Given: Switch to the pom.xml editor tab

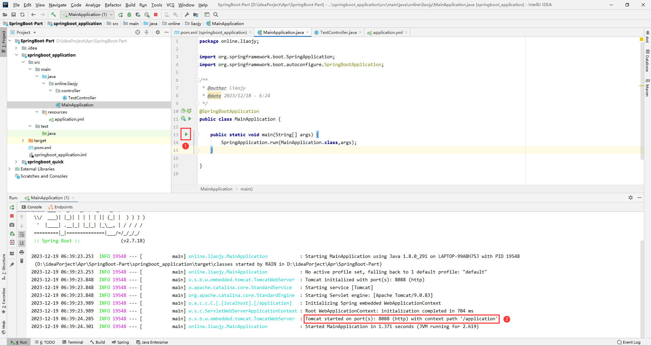Looking at the screenshot, I should click(213, 33).
